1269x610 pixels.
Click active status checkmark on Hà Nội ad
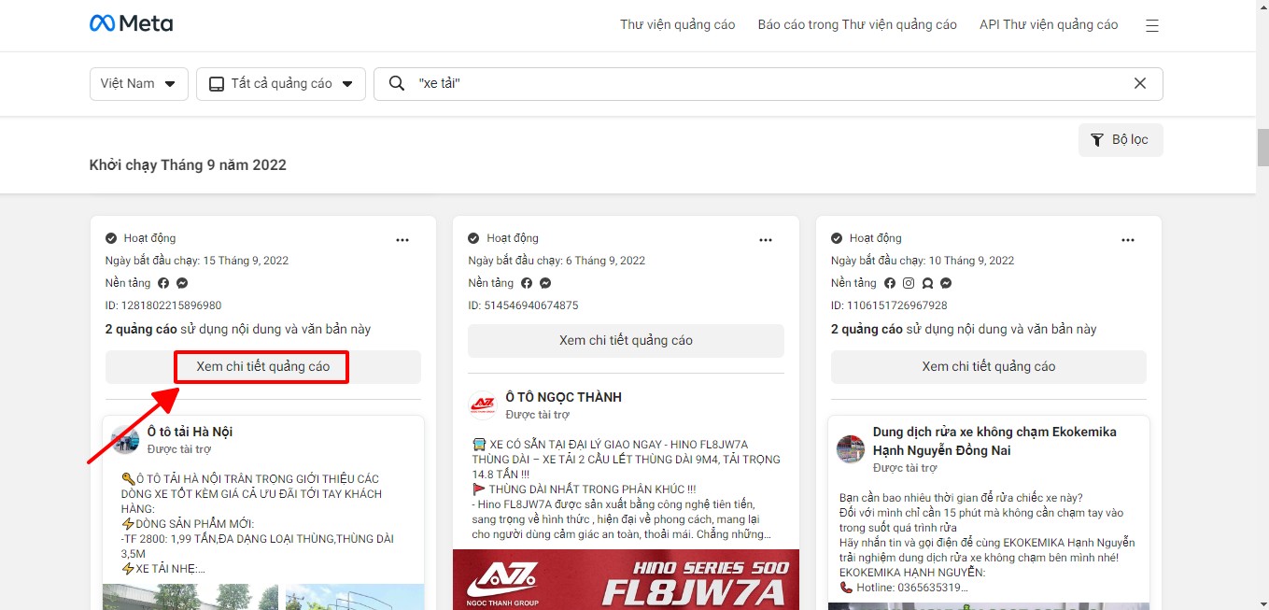pos(111,238)
